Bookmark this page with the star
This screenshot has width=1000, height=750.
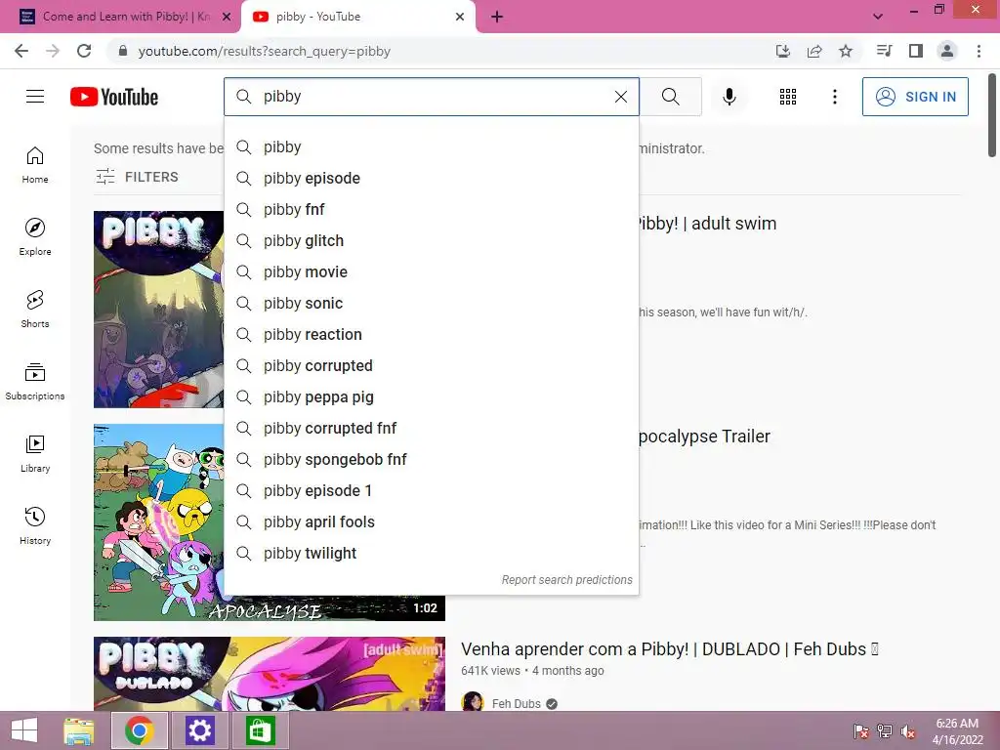(x=846, y=51)
